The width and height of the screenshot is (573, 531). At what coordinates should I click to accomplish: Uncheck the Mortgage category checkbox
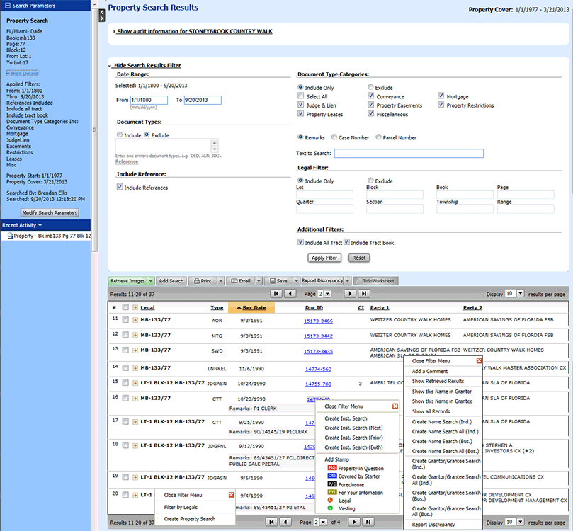coord(441,96)
